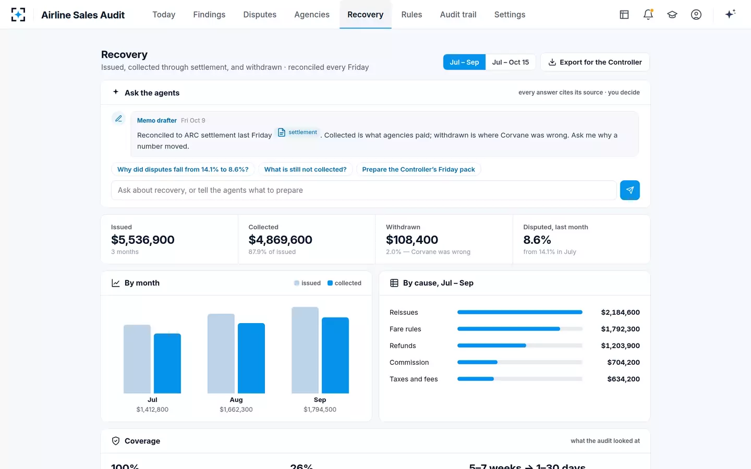Choose Prepare the Controller's Friday pack
Screen dimensions: 751x469
click(419, 169)
